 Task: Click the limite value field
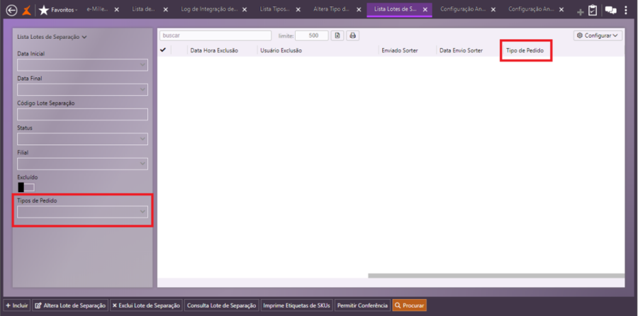click(x=312, y=36)
